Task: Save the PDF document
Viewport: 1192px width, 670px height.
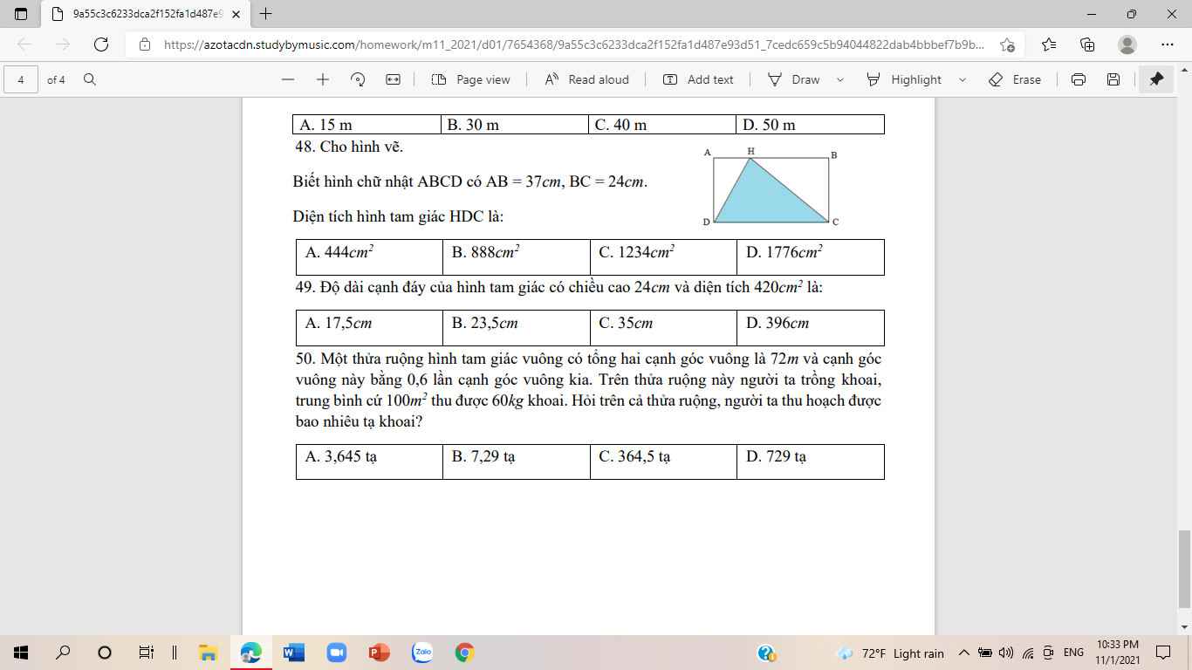Action: (1113, 79)
